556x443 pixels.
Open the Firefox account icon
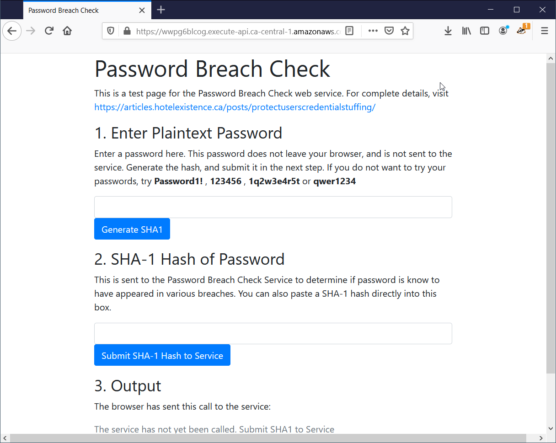[503, 31]
